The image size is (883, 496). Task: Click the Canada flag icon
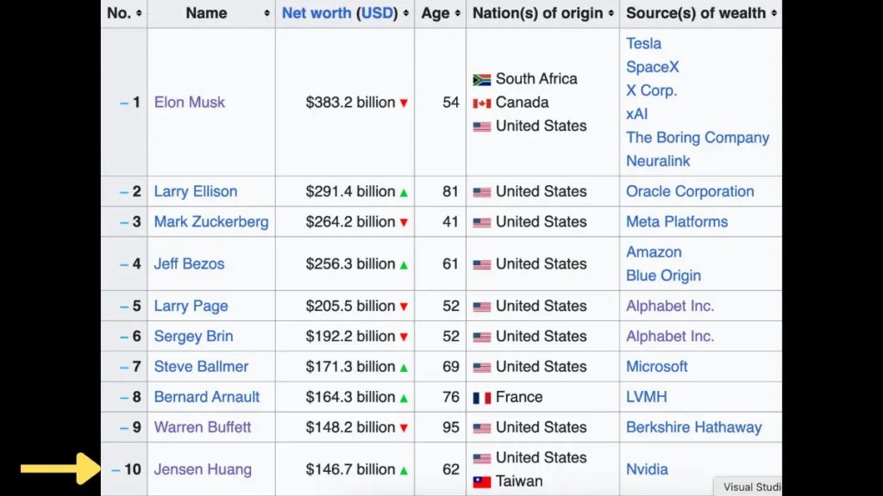[482, 103]
